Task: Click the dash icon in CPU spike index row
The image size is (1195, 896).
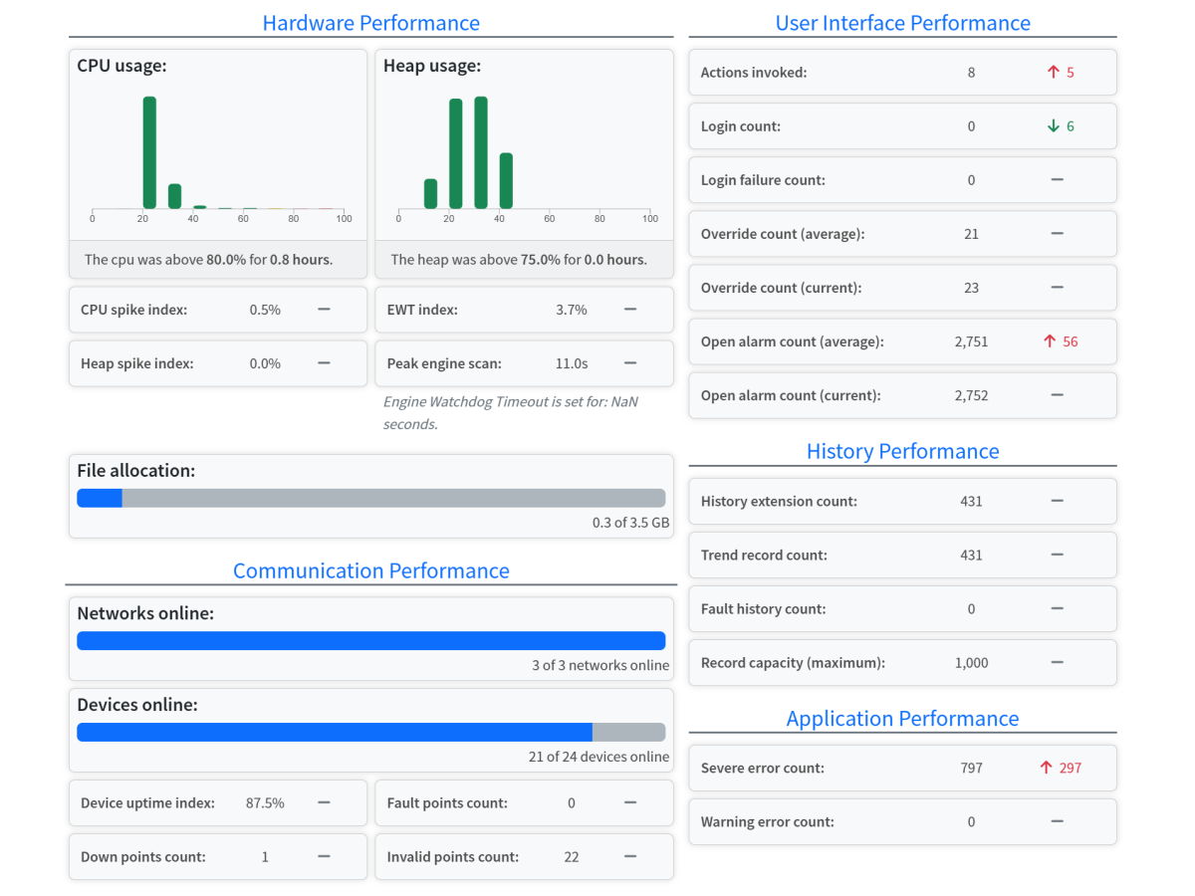Action: (x=324, y=310)
